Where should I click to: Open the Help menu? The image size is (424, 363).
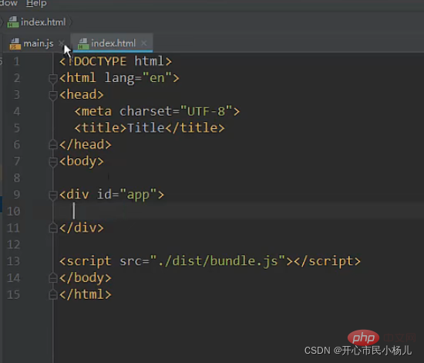coord(36,3)
